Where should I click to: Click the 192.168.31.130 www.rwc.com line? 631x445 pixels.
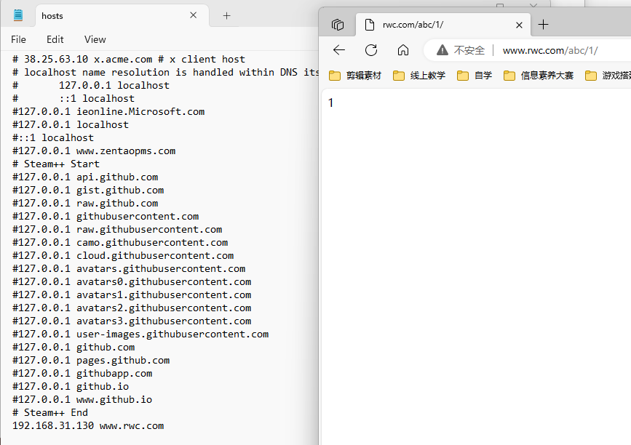tap(88, 425)
